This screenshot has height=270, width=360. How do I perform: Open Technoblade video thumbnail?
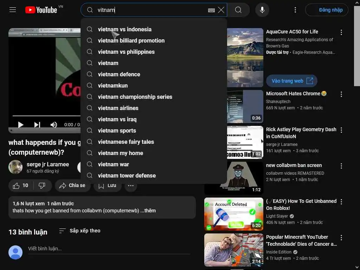pos(234,250)
